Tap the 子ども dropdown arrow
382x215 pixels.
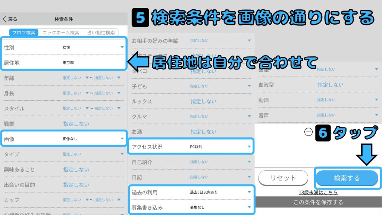[249, 86]
